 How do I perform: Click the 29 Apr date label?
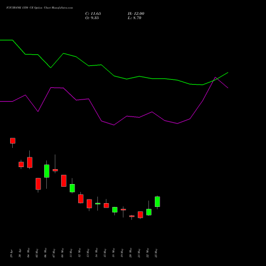tap(11, 254)
